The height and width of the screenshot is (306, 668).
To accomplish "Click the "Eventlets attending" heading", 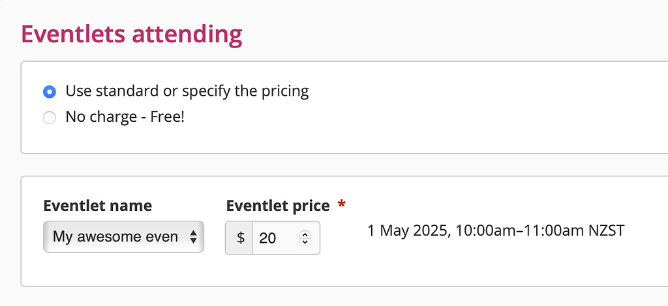I will pos(132,34).
